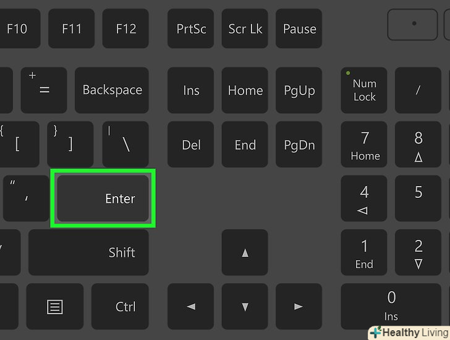
Task: Click the PrtSc key
Action: click(190, 28)
